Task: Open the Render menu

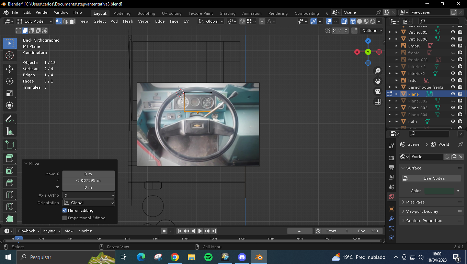Action: pyautogui.click(x=42, y=12)
